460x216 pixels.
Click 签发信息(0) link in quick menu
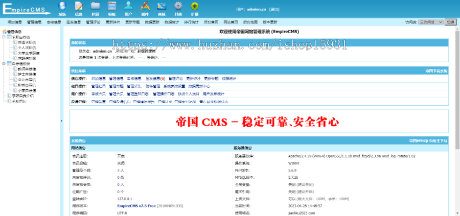155,79
